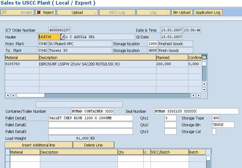Click the Reject button with red X
The width and height of the screenshot is (242, 168).
pyautogui.click(x=45, y=12)
